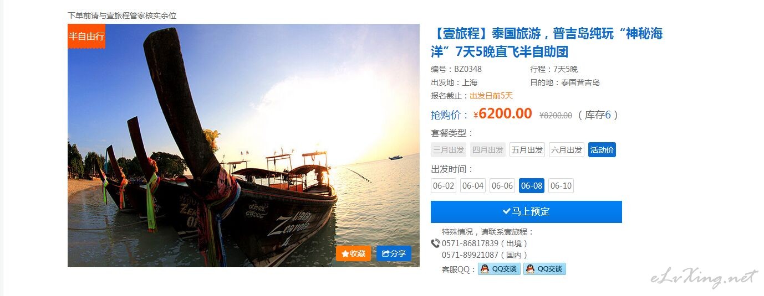Click the 分享 share button
Viewport: 764px width, 296px height.
(x=394, y=253)
